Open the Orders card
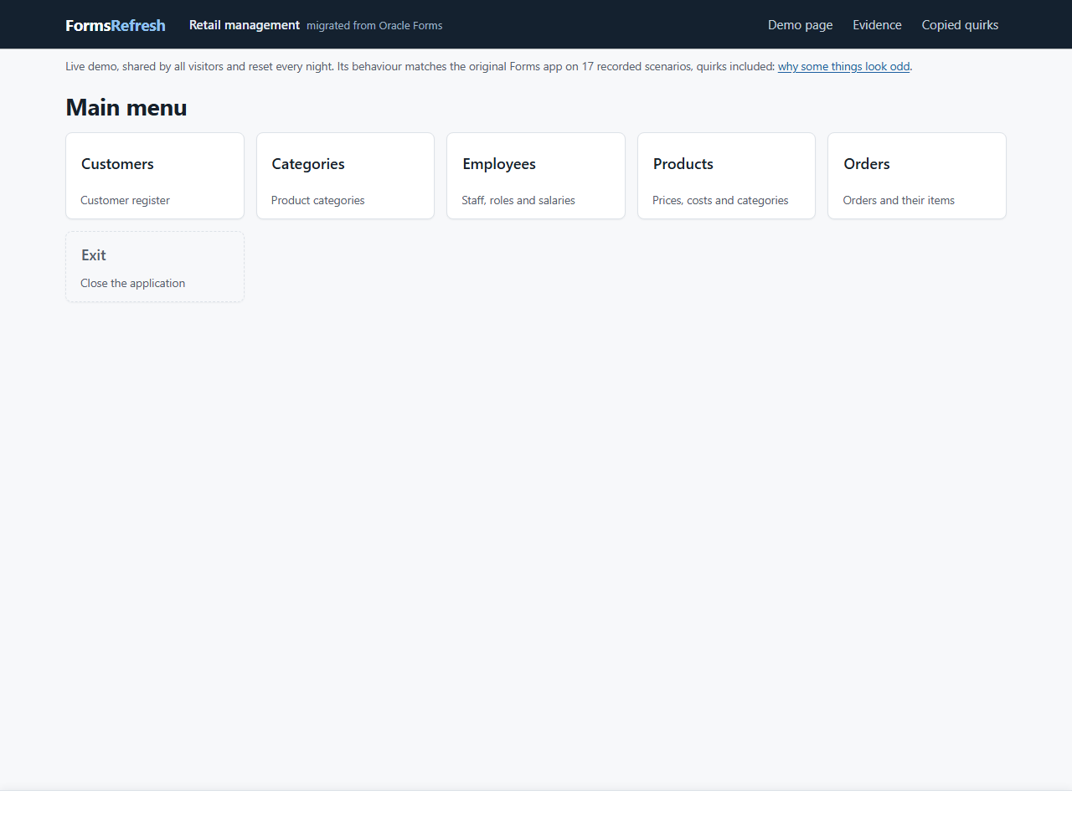 pos(917,176)
